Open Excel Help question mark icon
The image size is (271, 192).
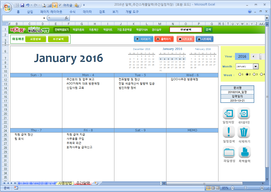click(249, 11)
